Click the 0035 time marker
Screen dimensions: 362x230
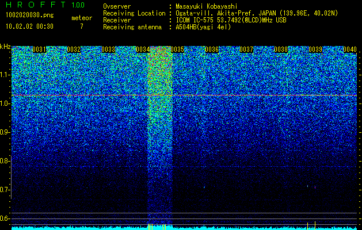(177, 49)
